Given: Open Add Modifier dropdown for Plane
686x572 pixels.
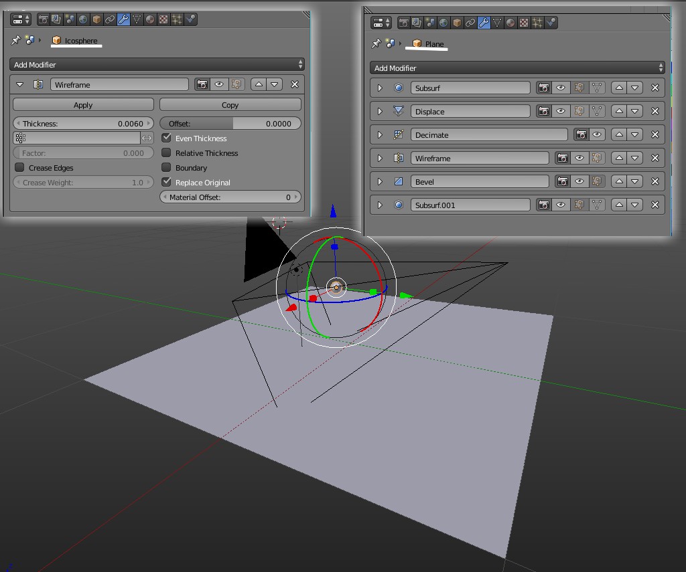Looking at the screenshot, I should tap(517, 68).
